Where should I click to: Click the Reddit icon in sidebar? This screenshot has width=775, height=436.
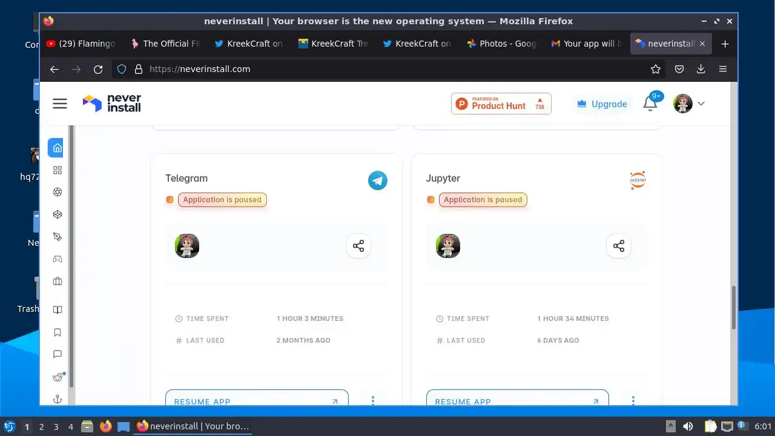coord(58,377)
